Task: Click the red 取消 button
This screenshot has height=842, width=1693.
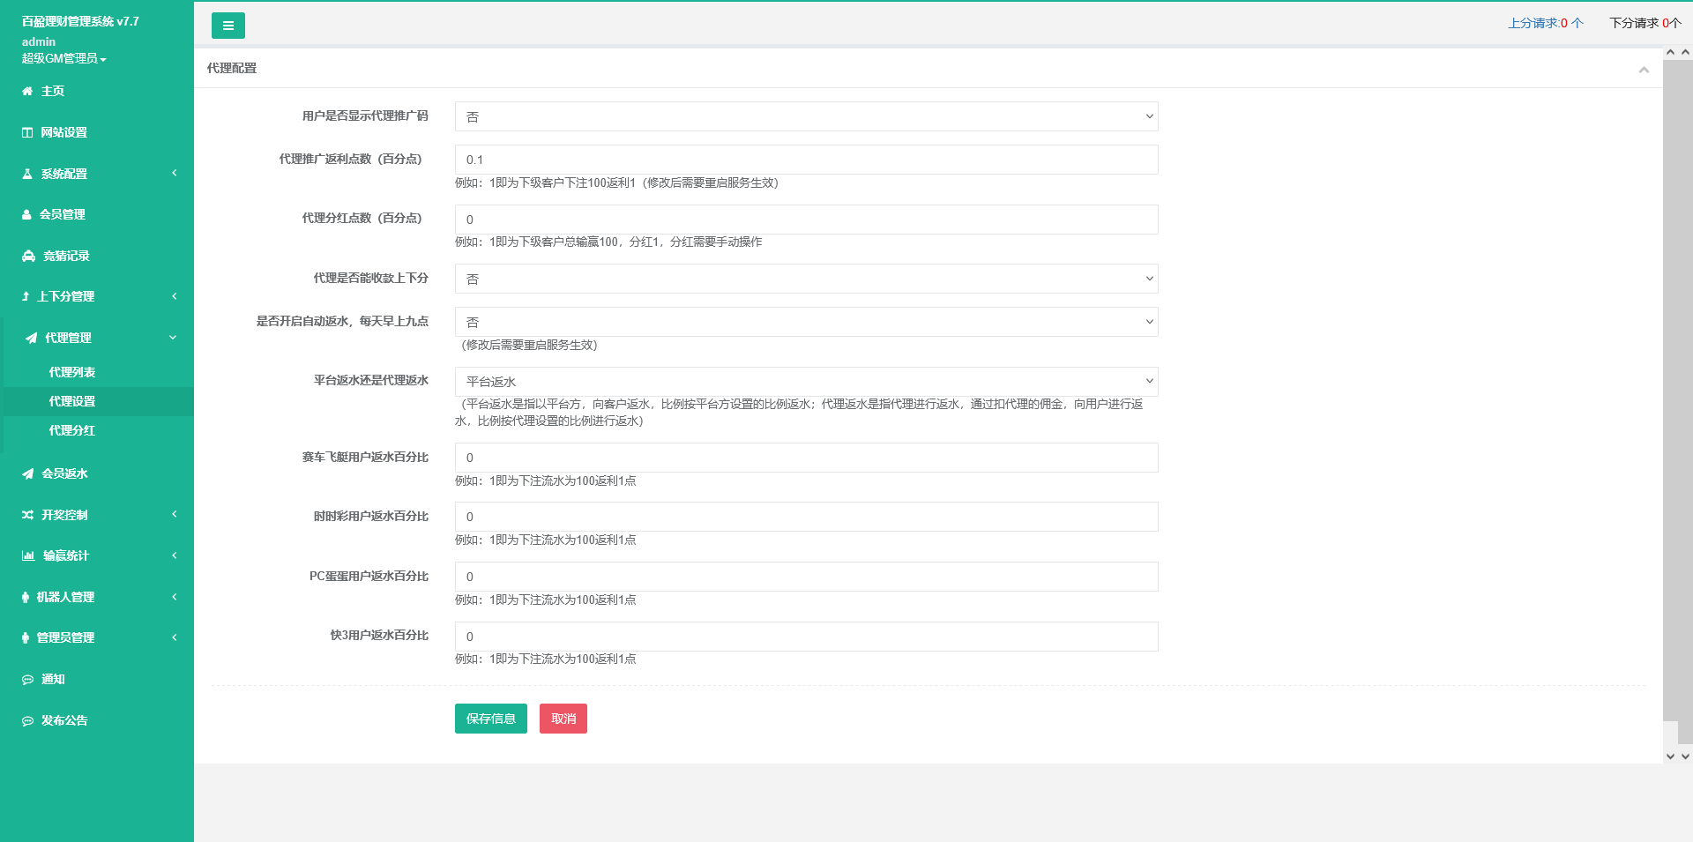Action: click(x=563, y=719)
